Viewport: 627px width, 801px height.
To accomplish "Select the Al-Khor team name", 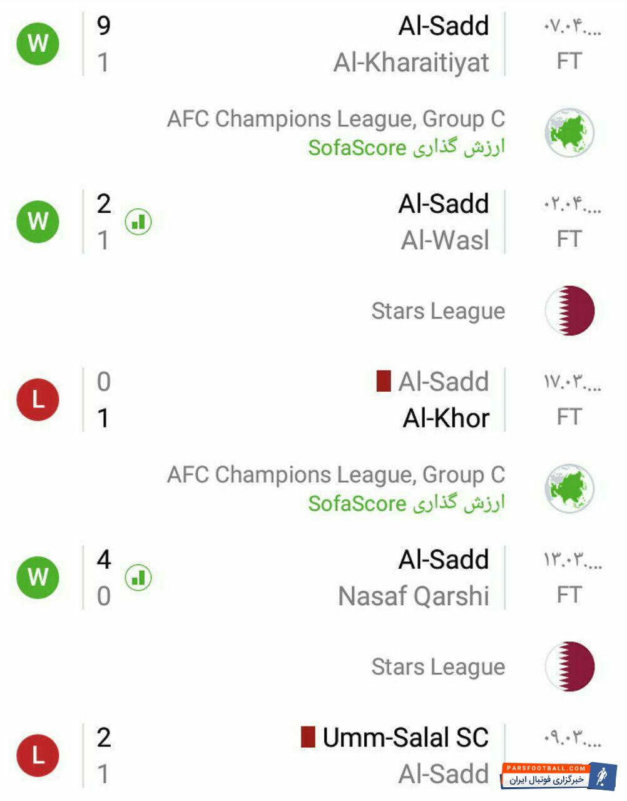I will [446, 418].
